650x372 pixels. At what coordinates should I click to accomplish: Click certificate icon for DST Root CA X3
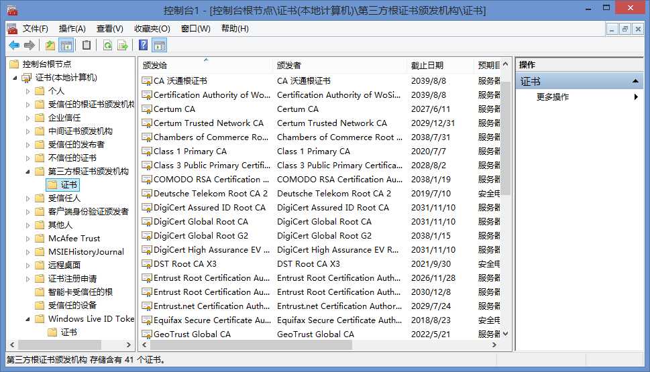point(147,264)
